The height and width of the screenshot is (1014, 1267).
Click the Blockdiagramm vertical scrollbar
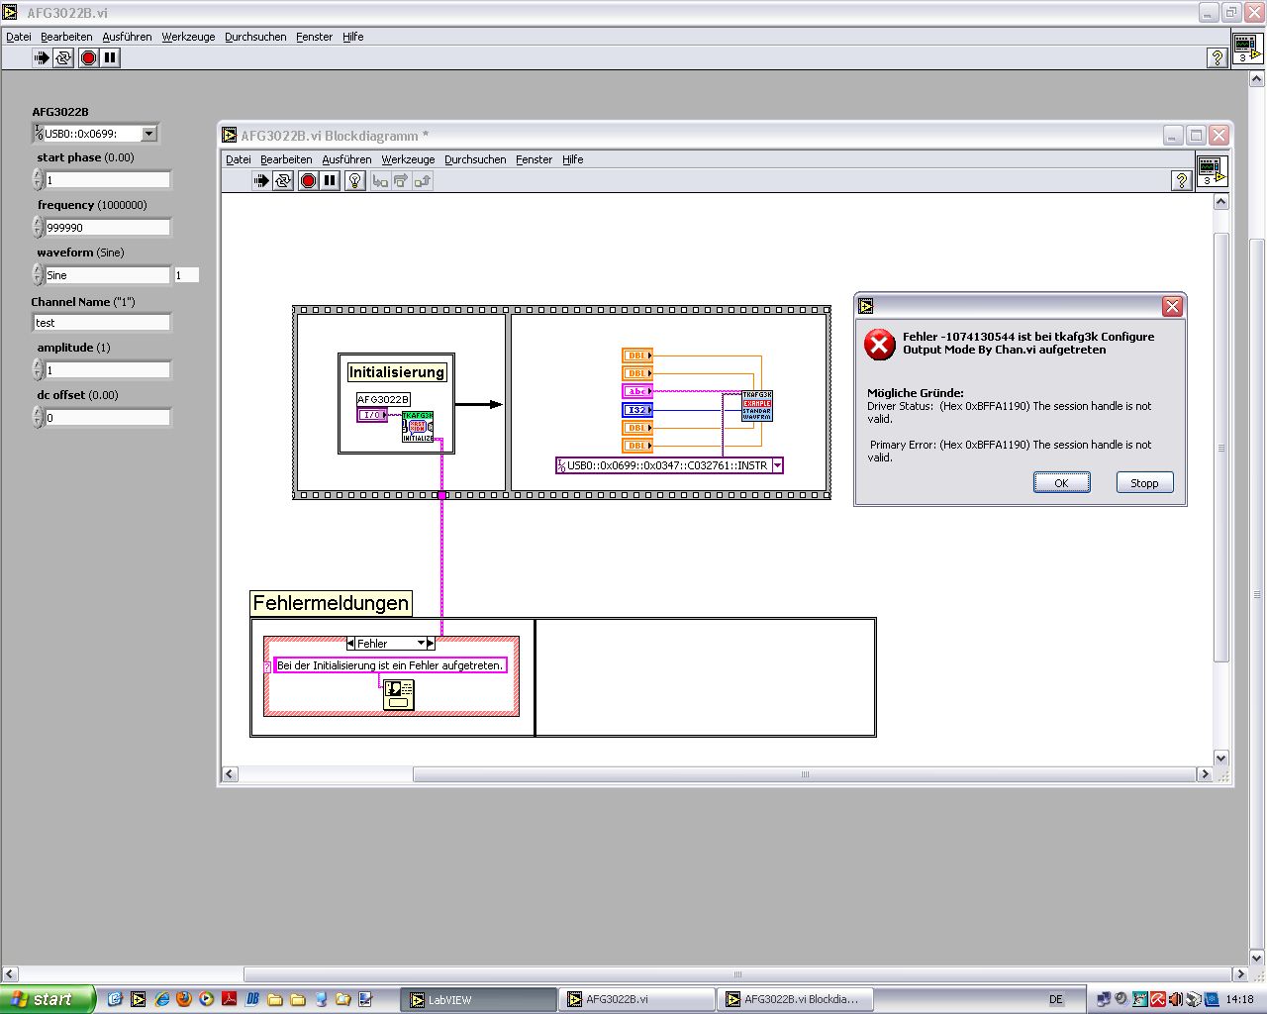click(1221, 480)
